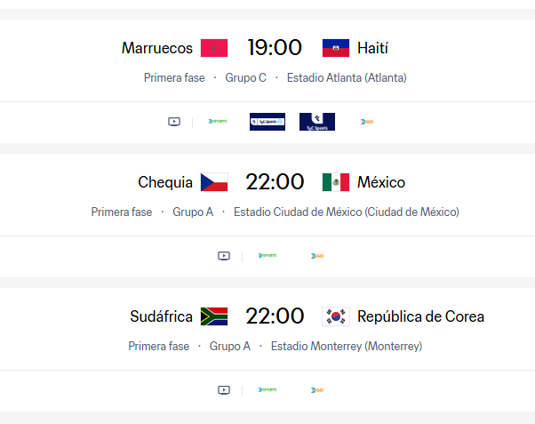The image size is (535, 424).
Task: Open DSports logo under Sudáfrica vs Corea
Action: click(267, 390)
